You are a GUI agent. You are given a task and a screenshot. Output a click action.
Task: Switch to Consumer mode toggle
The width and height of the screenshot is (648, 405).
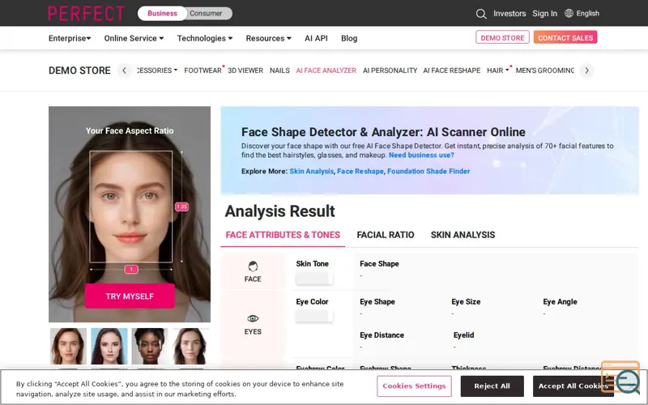point(206,14)
